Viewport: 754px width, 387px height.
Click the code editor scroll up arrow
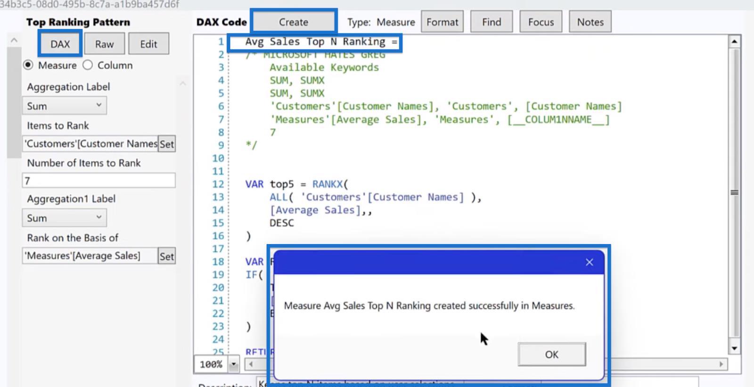coord(734,42)
